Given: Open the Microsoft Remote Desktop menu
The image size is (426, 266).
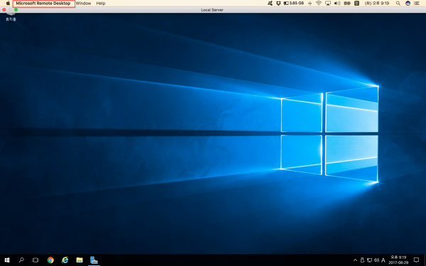Looking at the screenshot, I should (x=43, y=4).
